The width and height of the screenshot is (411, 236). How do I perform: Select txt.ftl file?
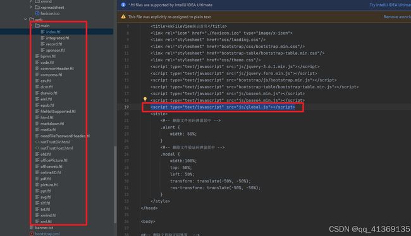tap(46, 209)
